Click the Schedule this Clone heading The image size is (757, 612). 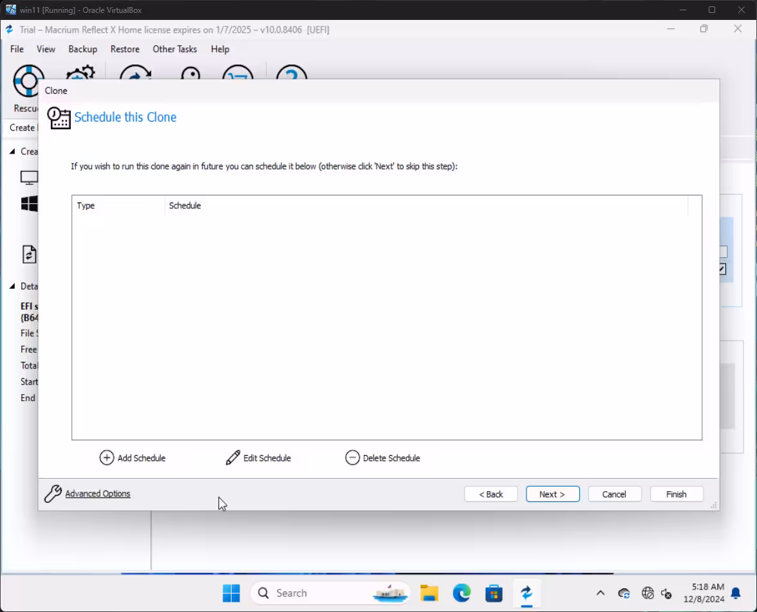click(125, 117)
